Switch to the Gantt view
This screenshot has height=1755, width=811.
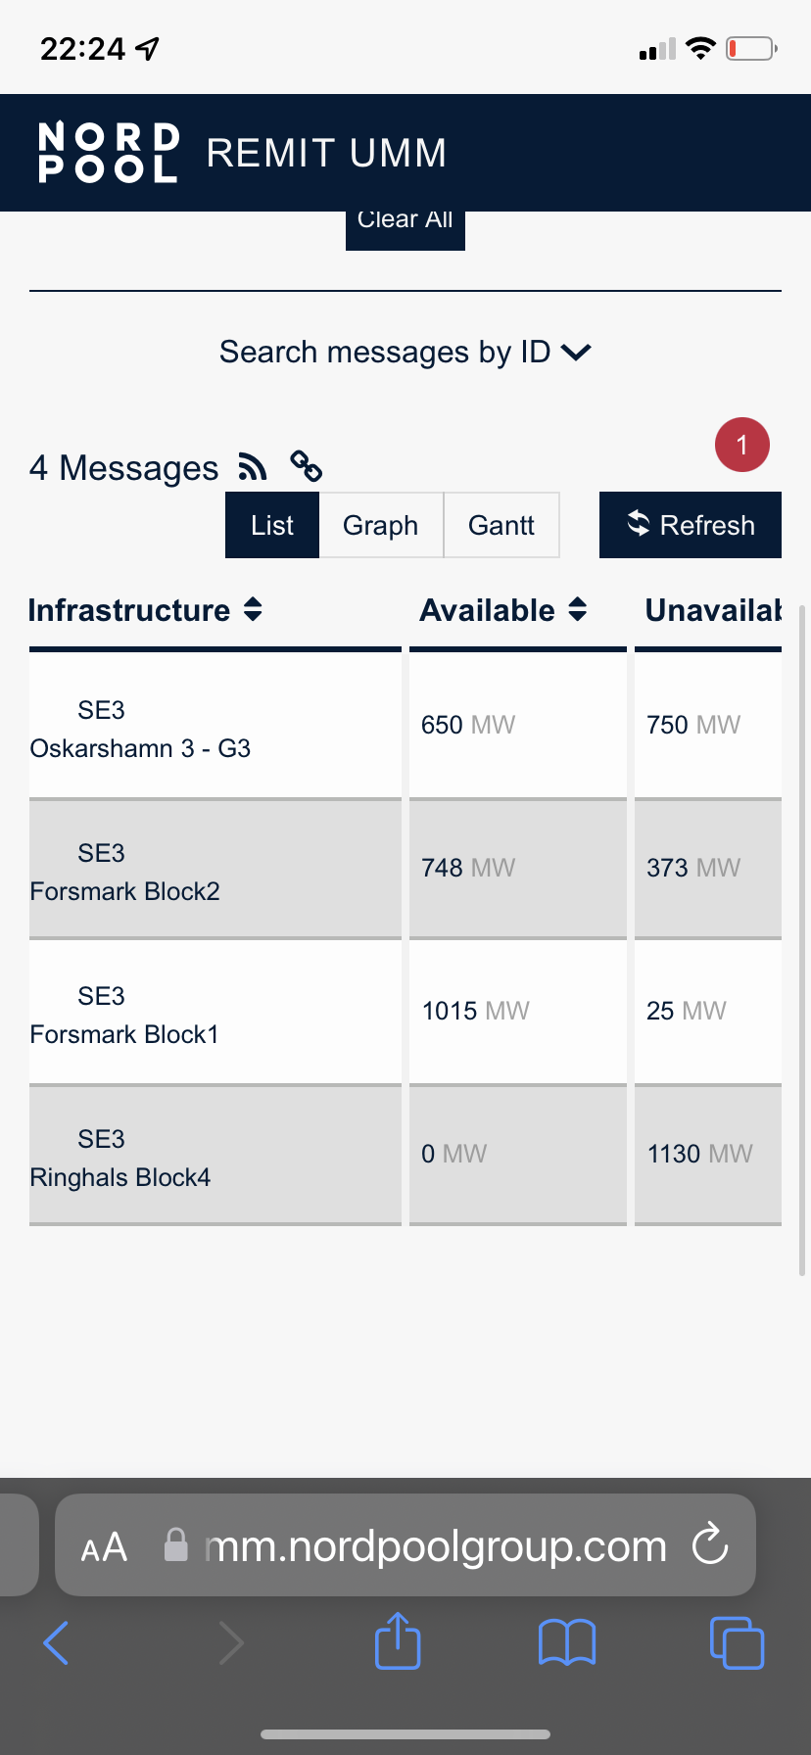pos(501,525)
